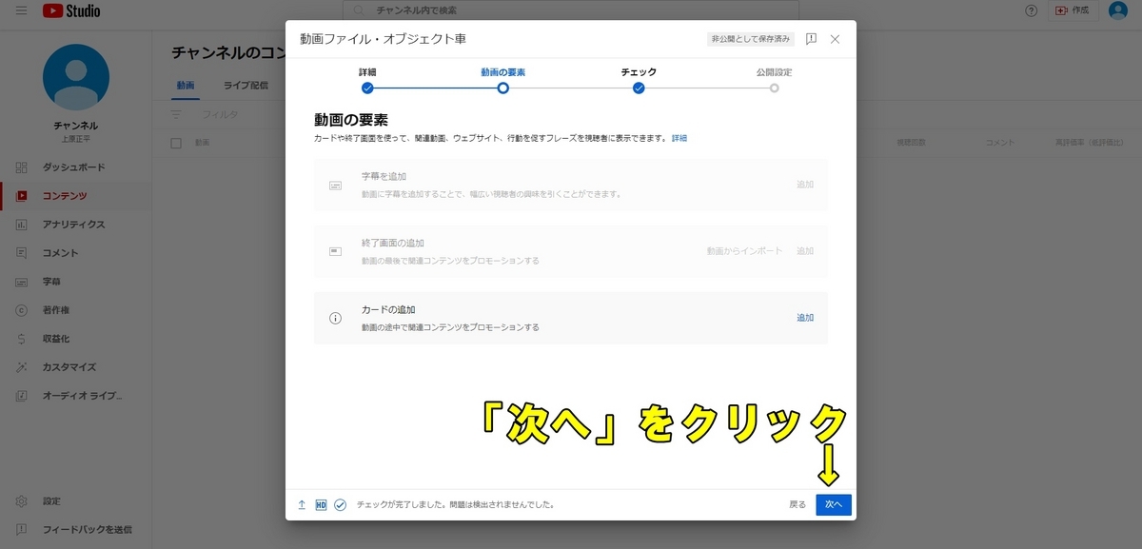Viewport: 1142px width, 549px height.
Task: Collapse the sidebar with the hamburger menu
Action: pos(21,10)
